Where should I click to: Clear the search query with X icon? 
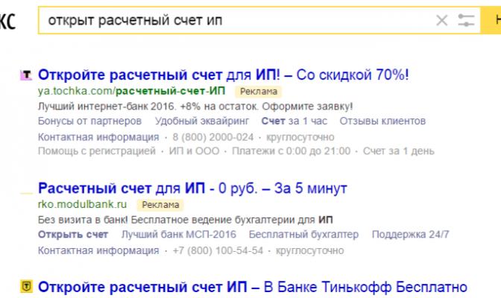click(x=442, y=21)
